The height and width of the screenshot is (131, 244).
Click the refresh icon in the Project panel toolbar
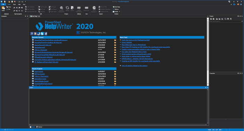(x=225, y=19)
